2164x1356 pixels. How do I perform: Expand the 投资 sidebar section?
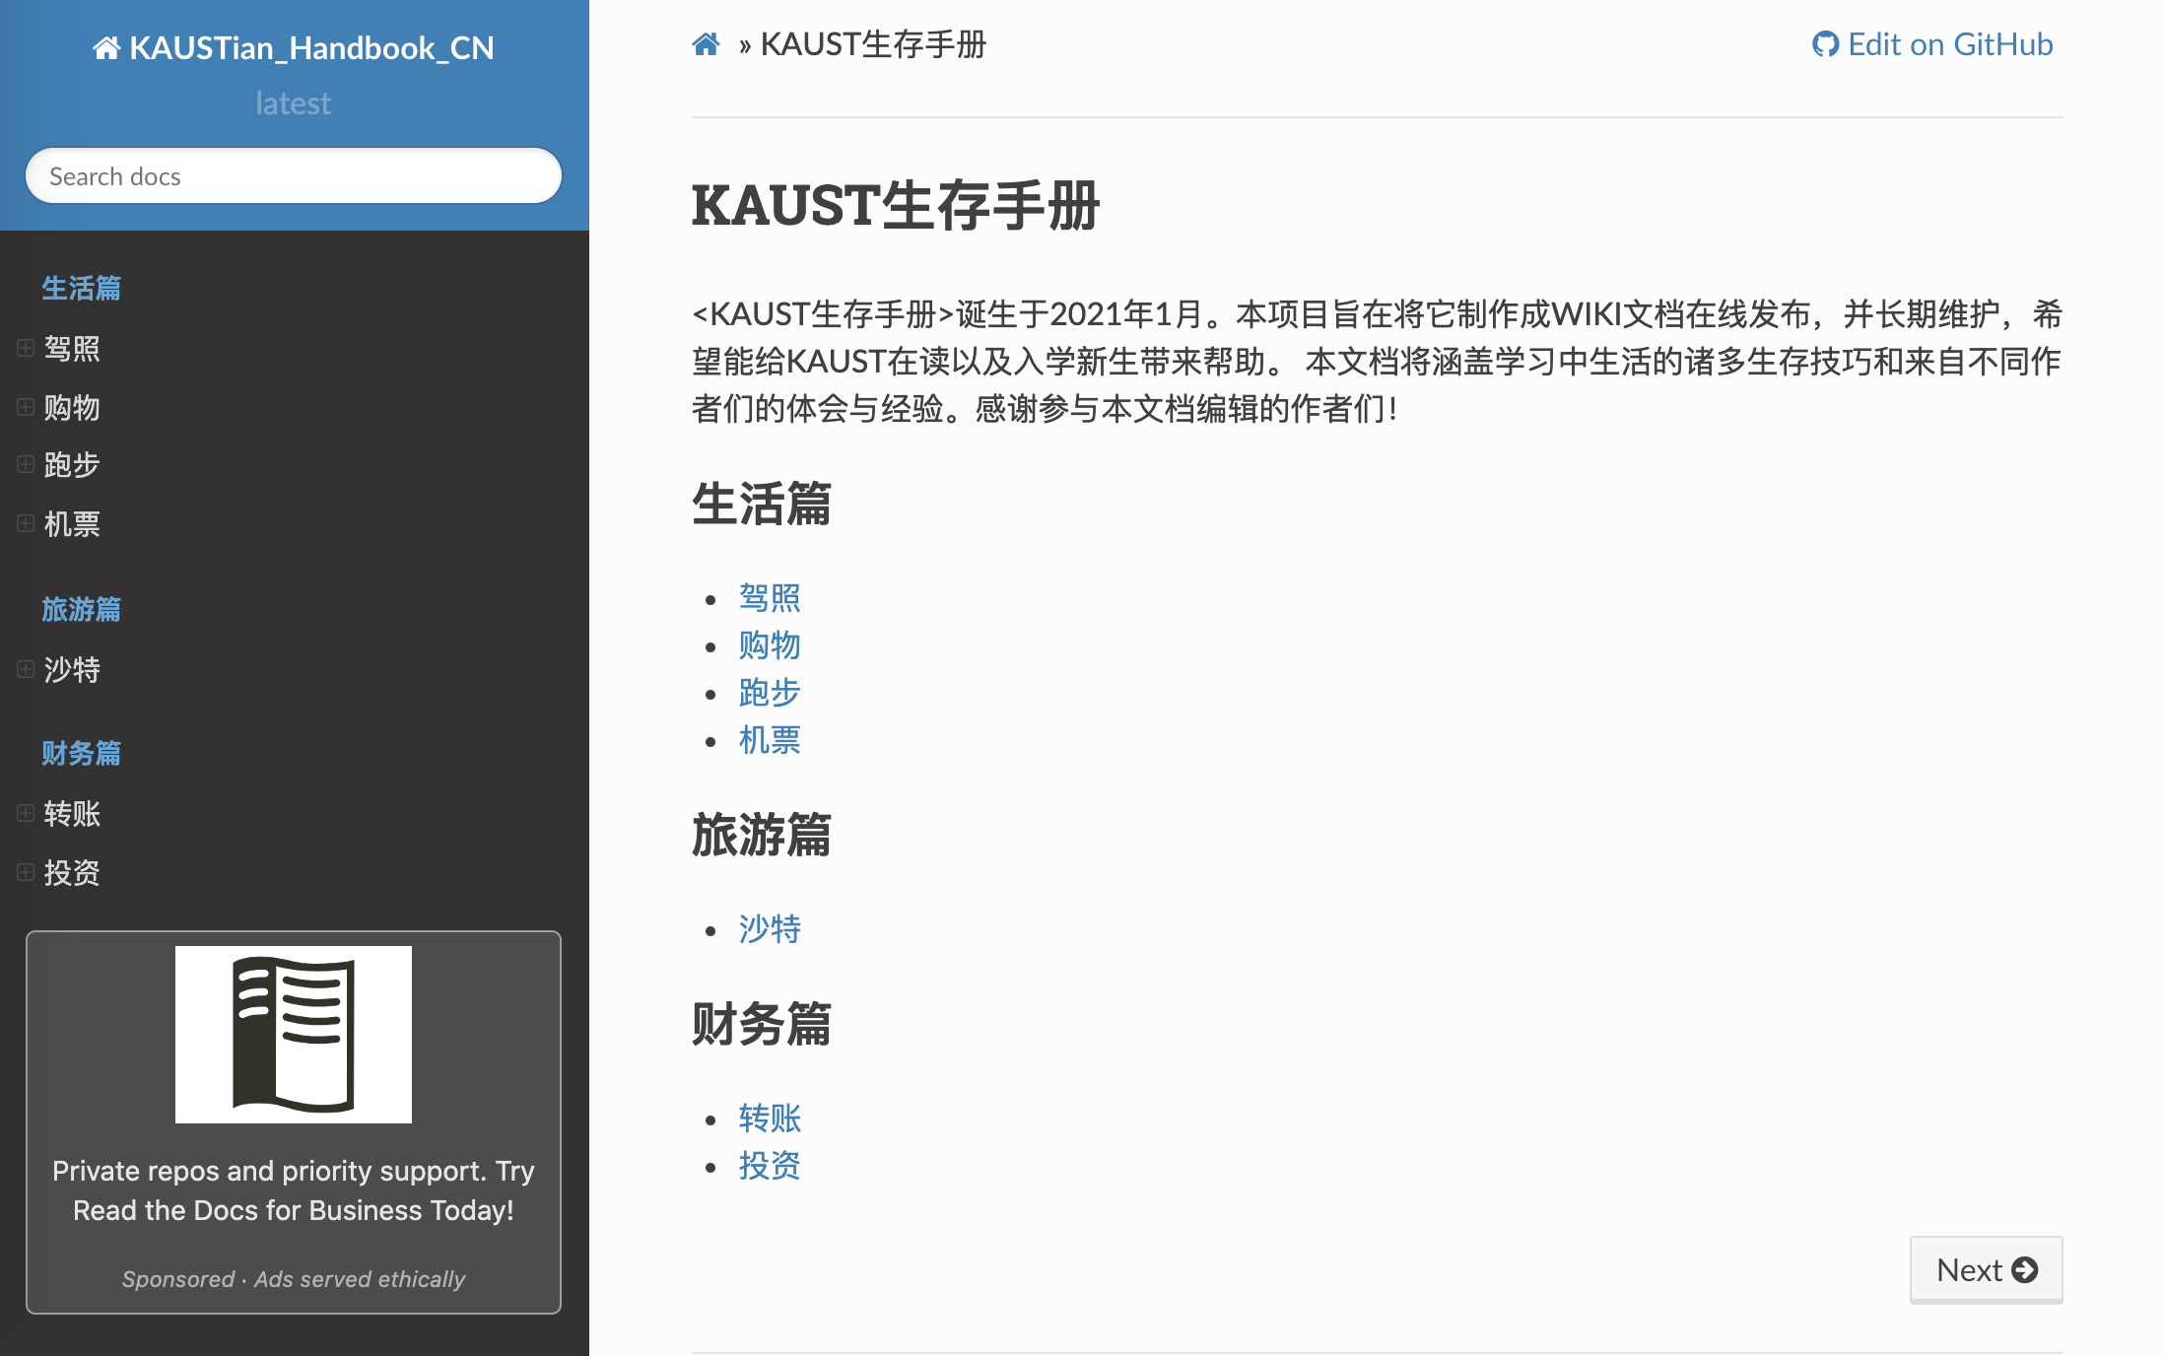(26, 872)
